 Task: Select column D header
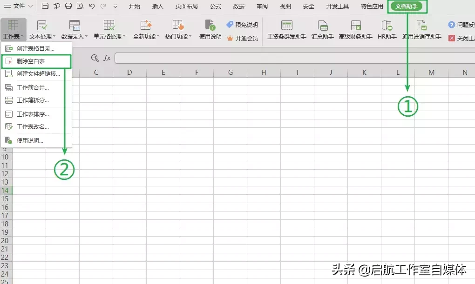click(129, 73)
